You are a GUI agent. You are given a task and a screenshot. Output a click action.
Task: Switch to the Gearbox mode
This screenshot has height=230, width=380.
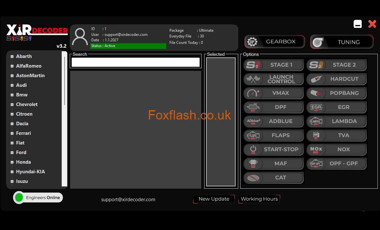tap(275, 42)
